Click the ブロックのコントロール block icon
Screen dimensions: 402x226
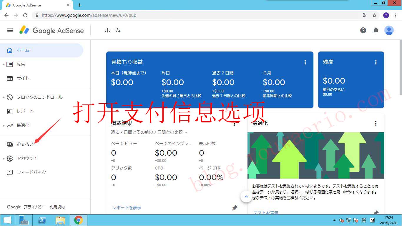coord(10,97)
